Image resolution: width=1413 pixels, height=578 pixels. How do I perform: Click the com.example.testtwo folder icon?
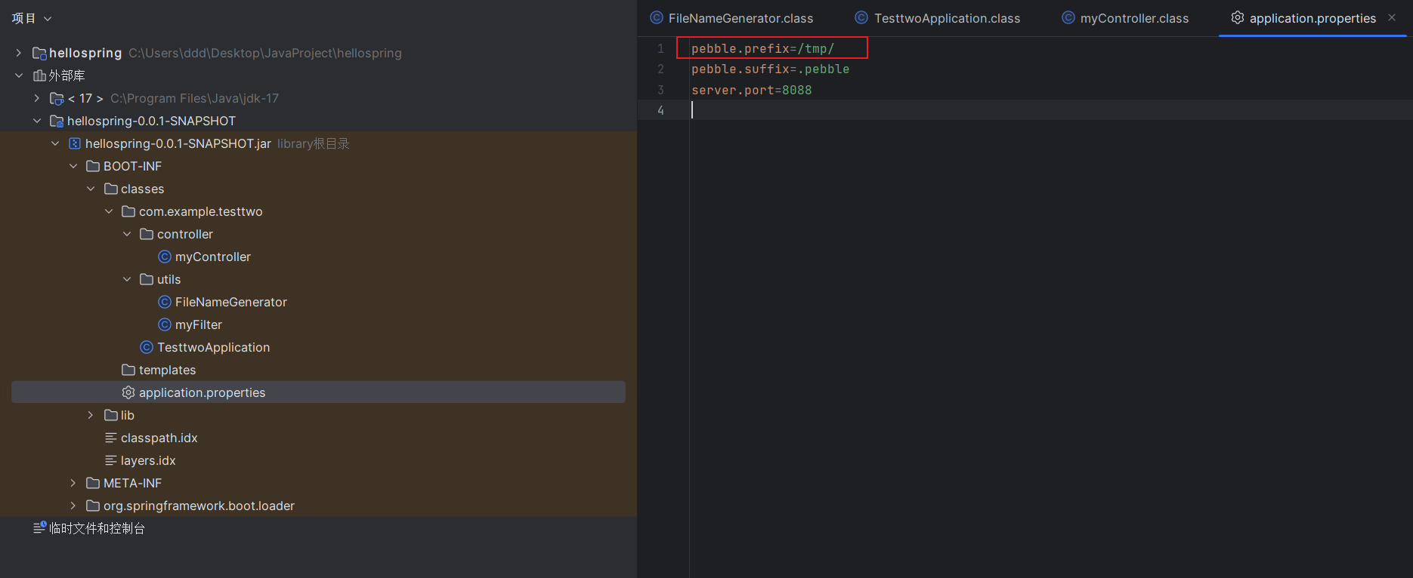pyautogui.click(x=128, y=211)
